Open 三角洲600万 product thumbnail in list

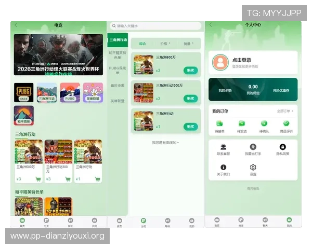click(x=144, y=65)
